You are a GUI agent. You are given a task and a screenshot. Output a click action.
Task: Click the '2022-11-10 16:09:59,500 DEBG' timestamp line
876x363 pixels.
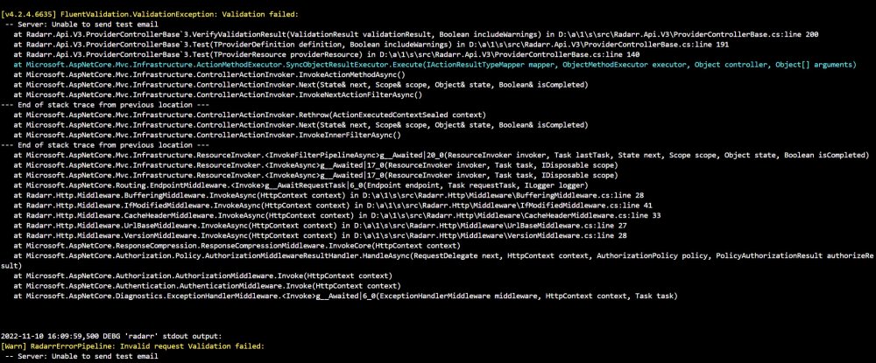click(x=111, y=336)
